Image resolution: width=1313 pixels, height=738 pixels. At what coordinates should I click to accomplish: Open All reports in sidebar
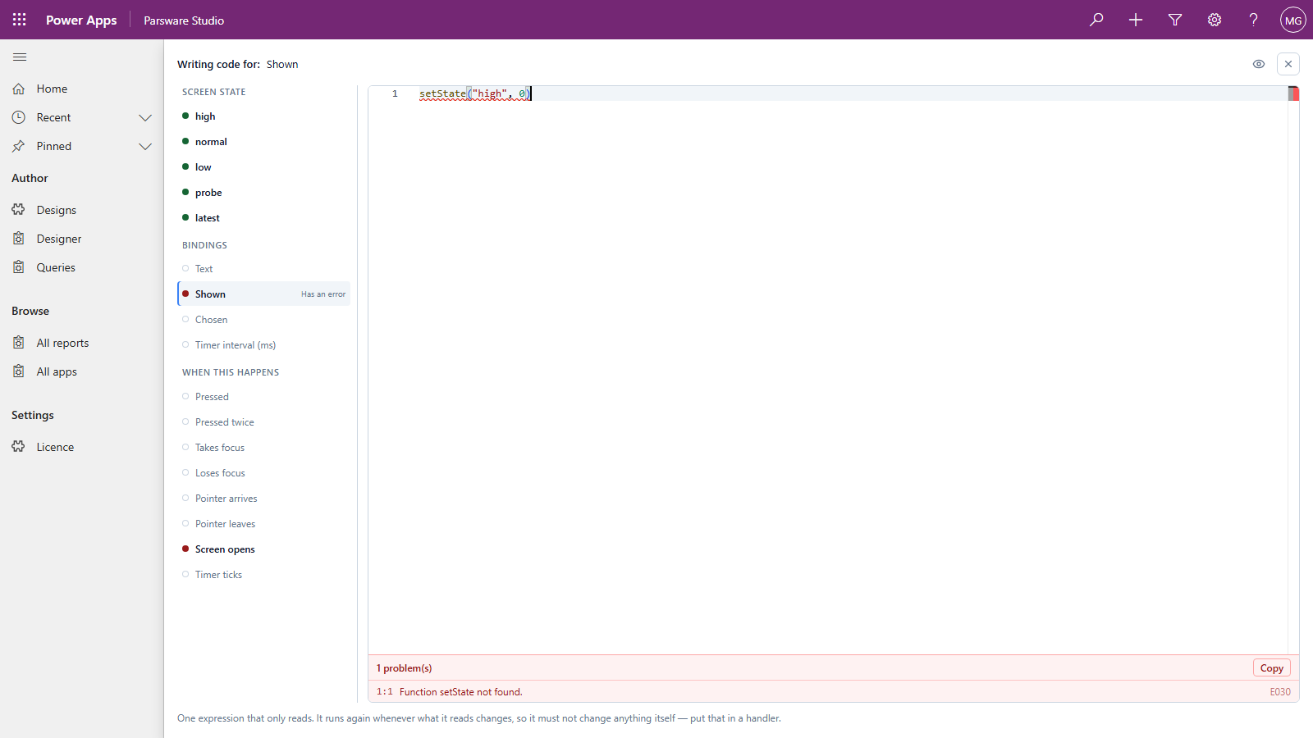[82, 343]
